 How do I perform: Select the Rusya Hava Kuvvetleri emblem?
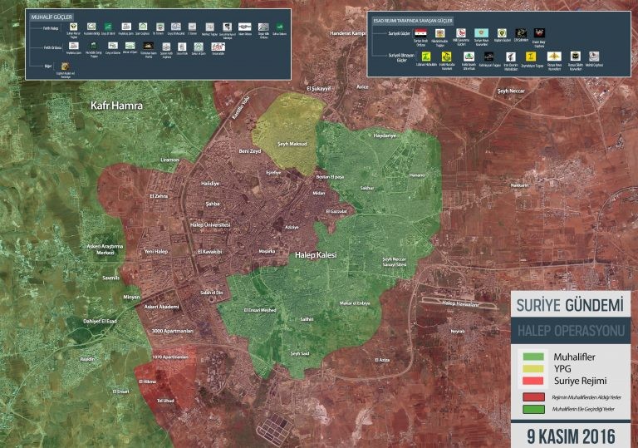(552, 55)
